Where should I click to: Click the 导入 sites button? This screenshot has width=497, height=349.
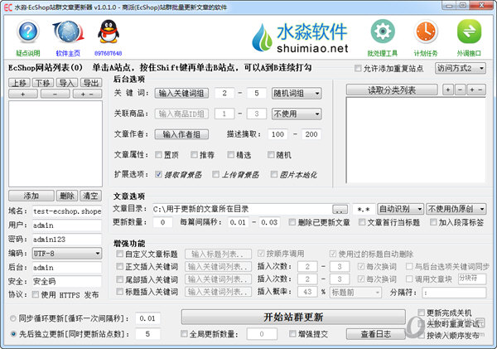coord(67,83)
